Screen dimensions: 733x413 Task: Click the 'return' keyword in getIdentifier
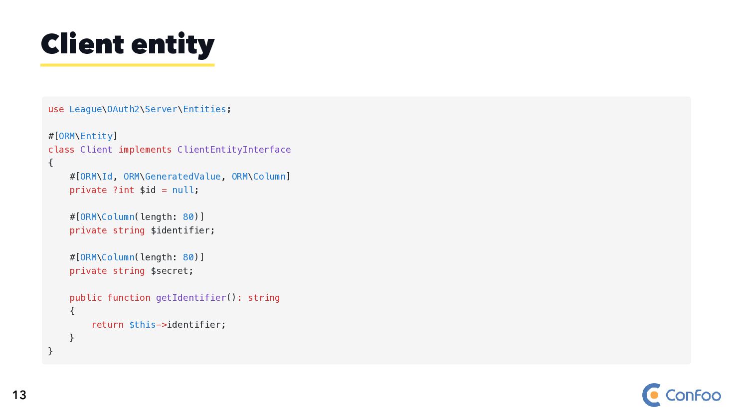107,325
